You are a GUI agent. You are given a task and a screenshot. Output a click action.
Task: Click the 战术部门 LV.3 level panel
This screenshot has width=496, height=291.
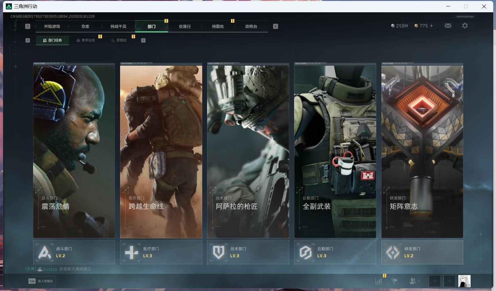(248, 252)
